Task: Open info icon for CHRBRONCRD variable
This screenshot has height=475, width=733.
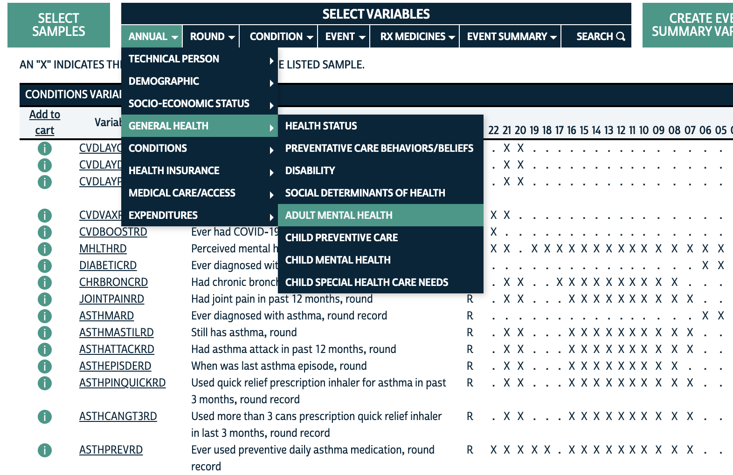Action: (x=45, y=282)
